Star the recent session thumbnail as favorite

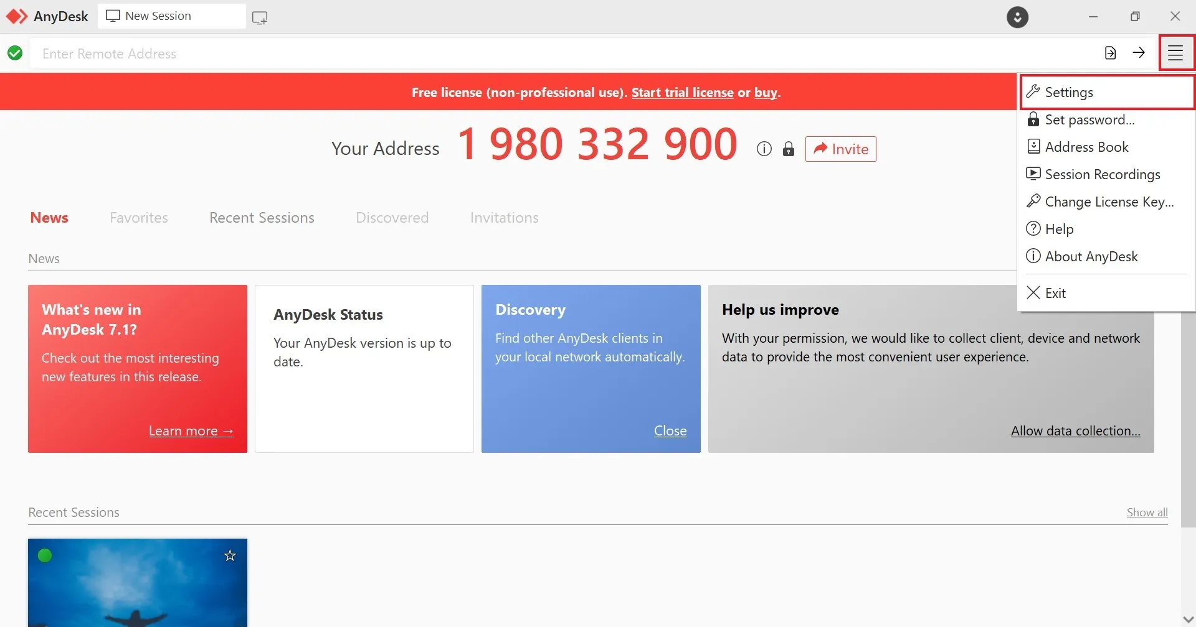click(x=229, y=555)
